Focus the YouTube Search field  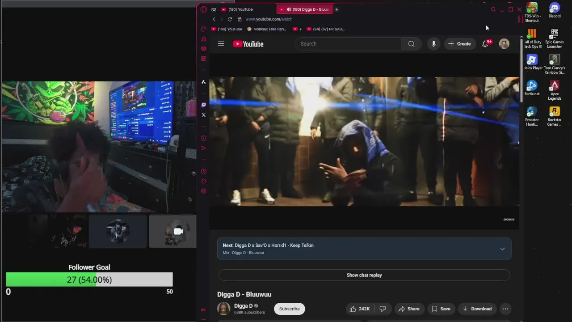coord(348,44)
